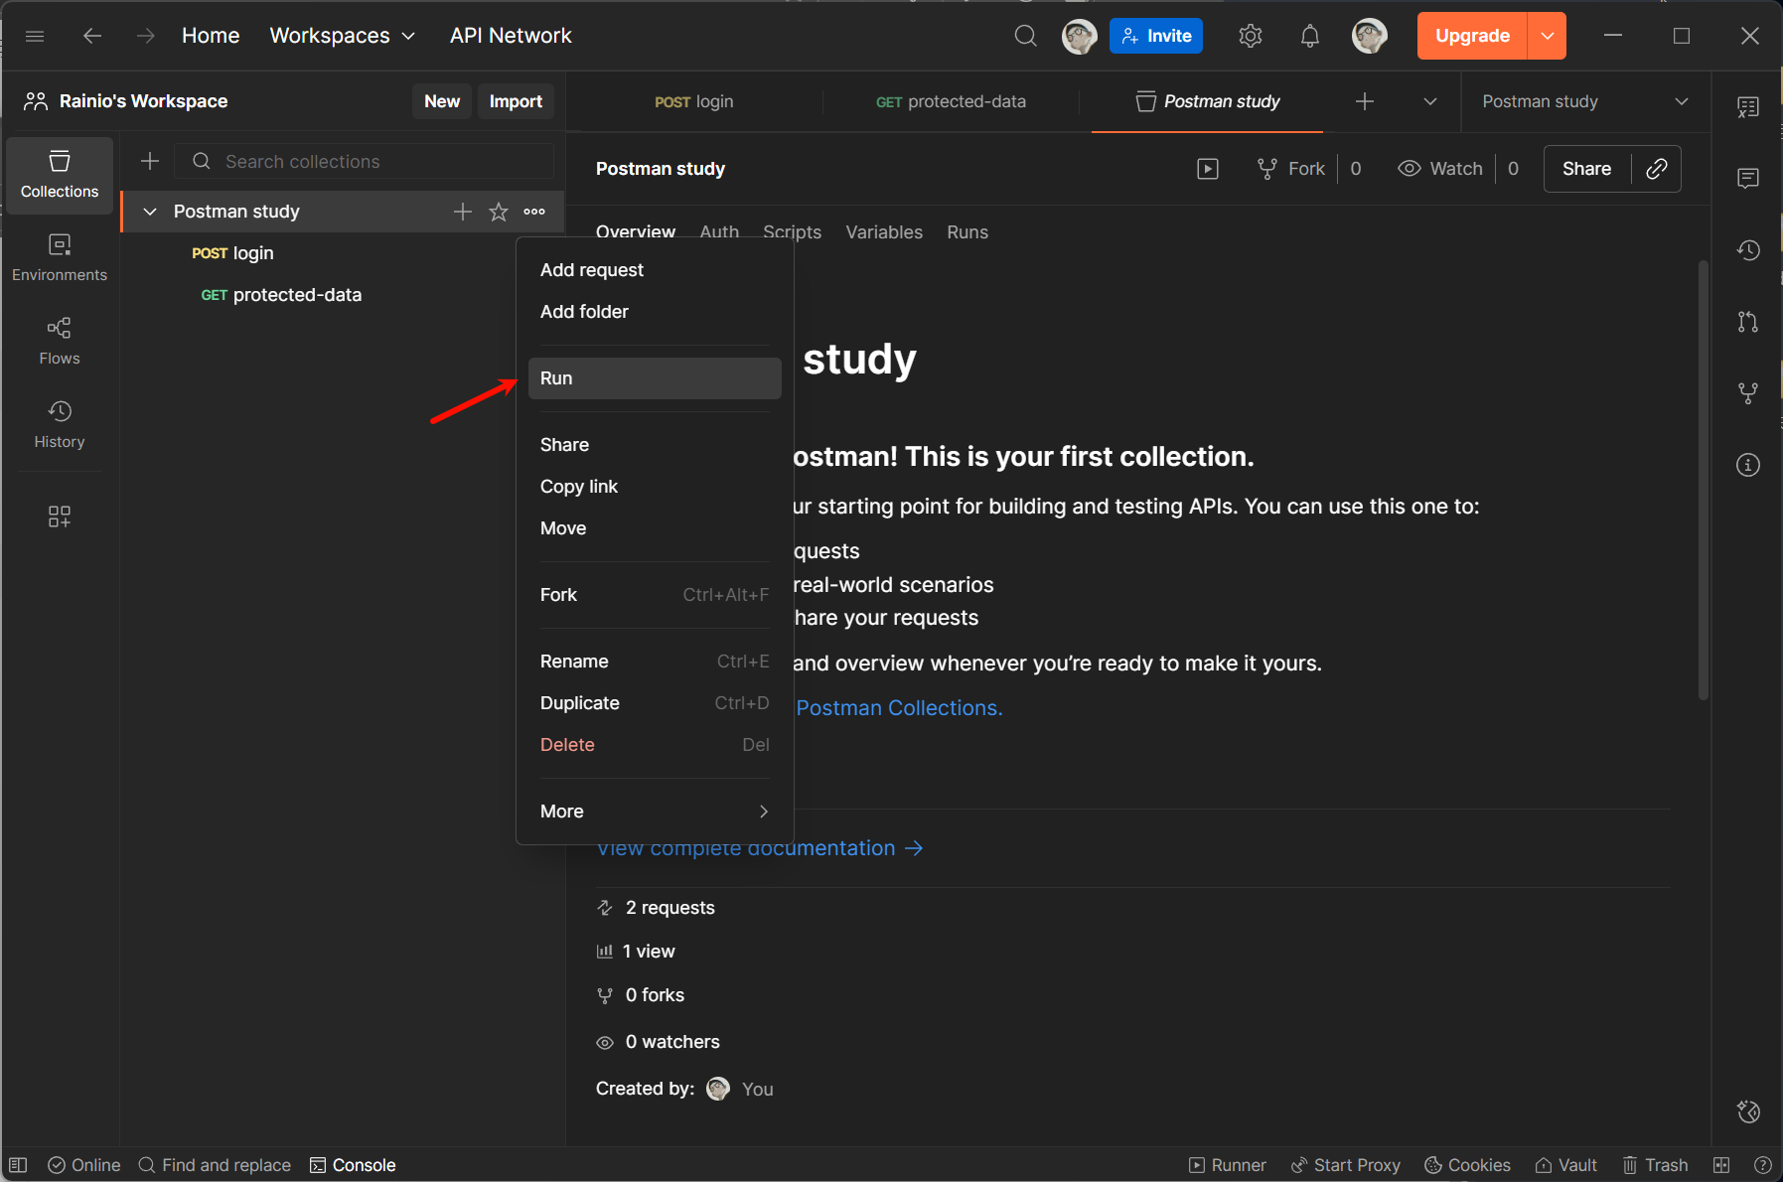
Task: Open History in the sidebar
Action: click(60, 425)
